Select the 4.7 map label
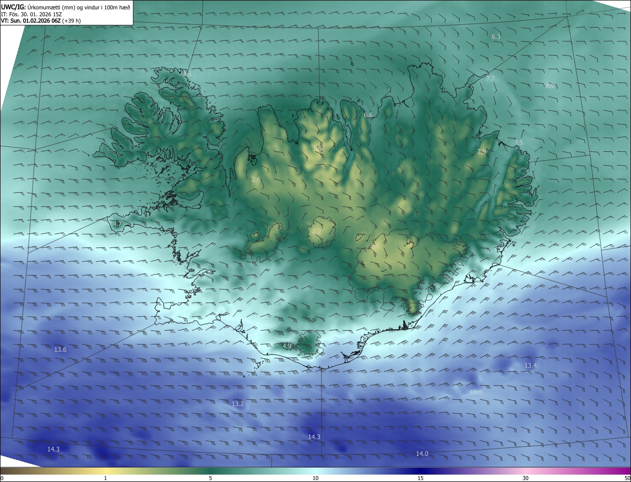 click(117, 224)
